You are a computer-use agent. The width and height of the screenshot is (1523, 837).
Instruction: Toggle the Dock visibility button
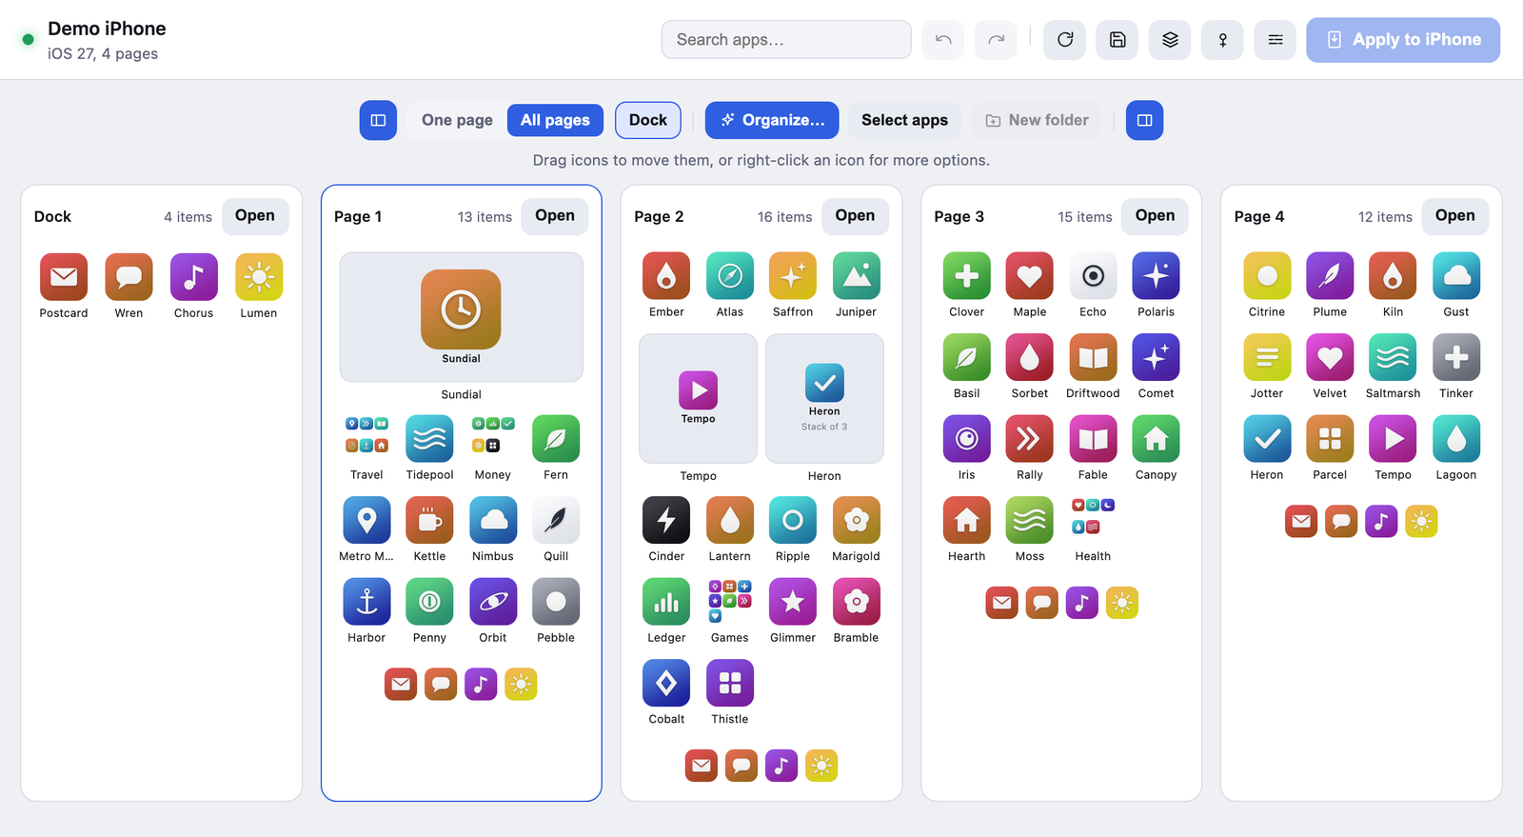648,120
